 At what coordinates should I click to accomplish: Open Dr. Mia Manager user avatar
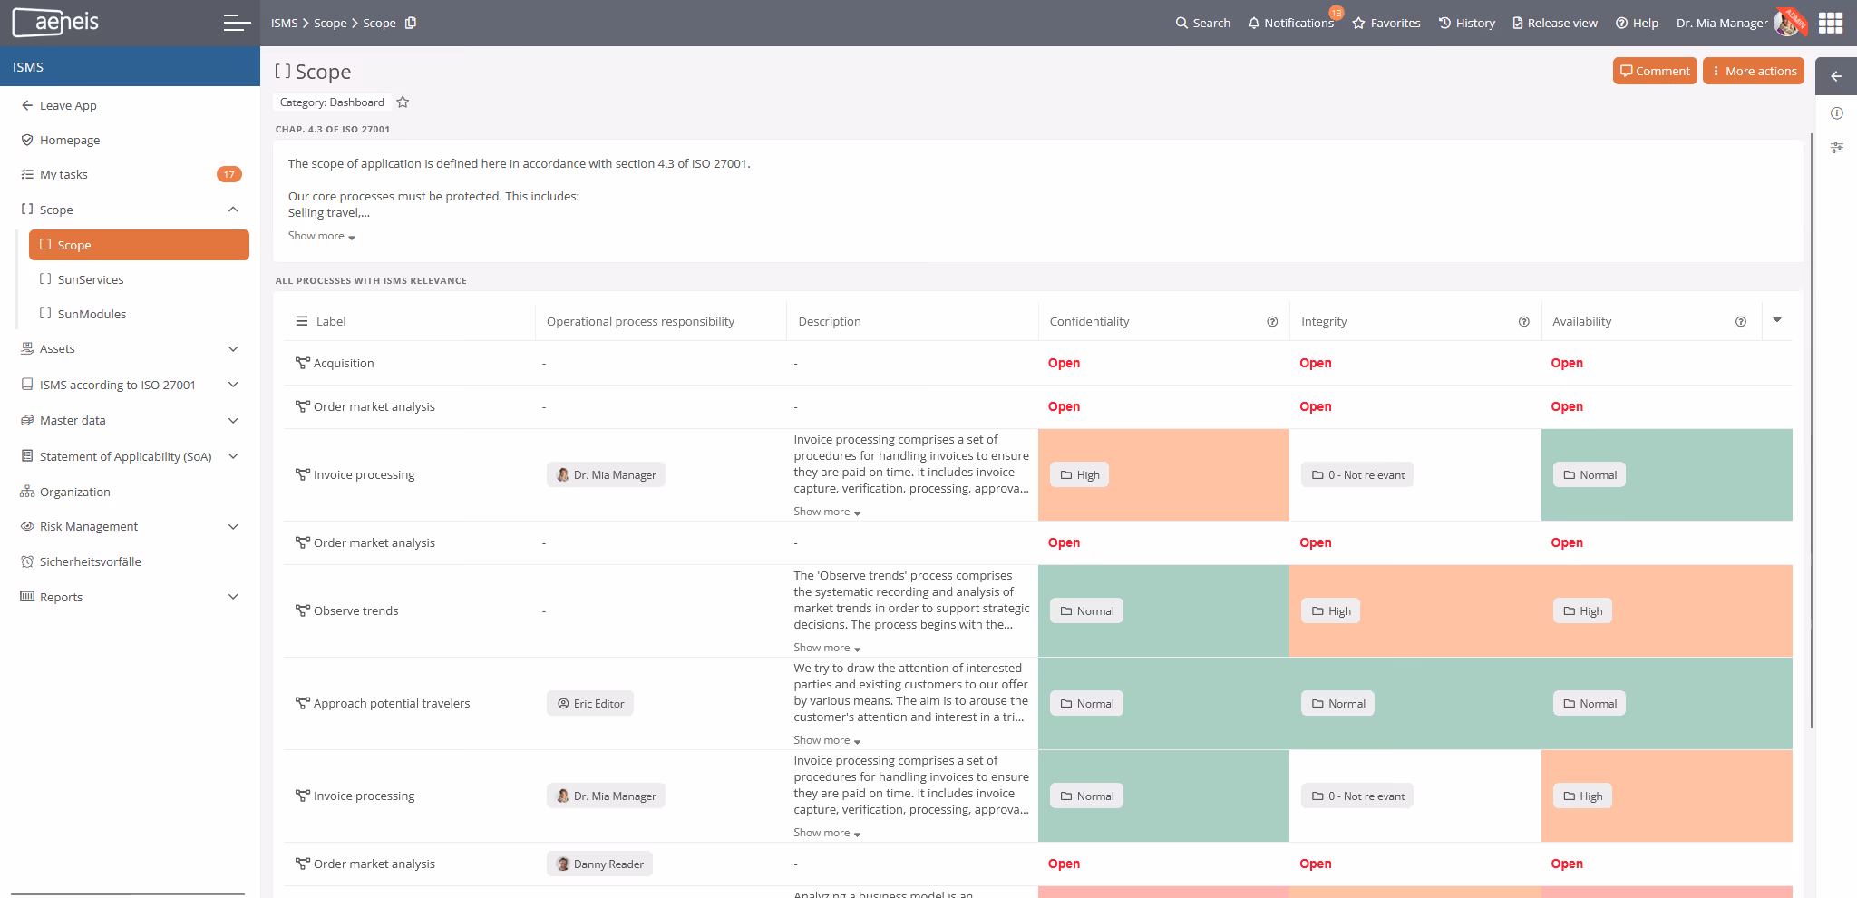[1787, 23]
